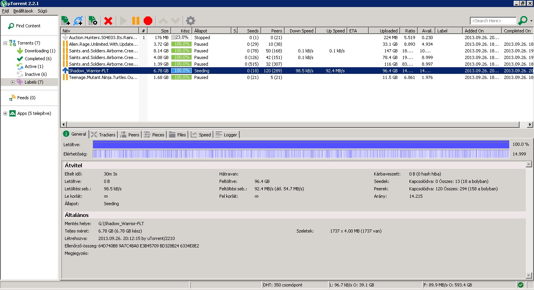Click the red Remove torrent icon
The image size is (534, 290).
pyautogui.click(x=108, y=21)
